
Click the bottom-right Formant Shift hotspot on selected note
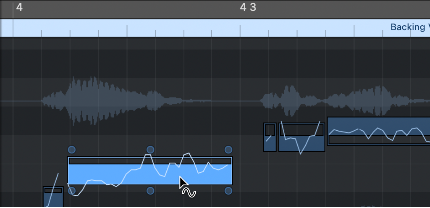(228, 191)
